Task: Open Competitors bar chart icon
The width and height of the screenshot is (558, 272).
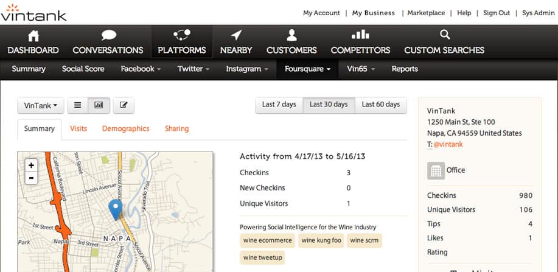Action: [360, 35]
